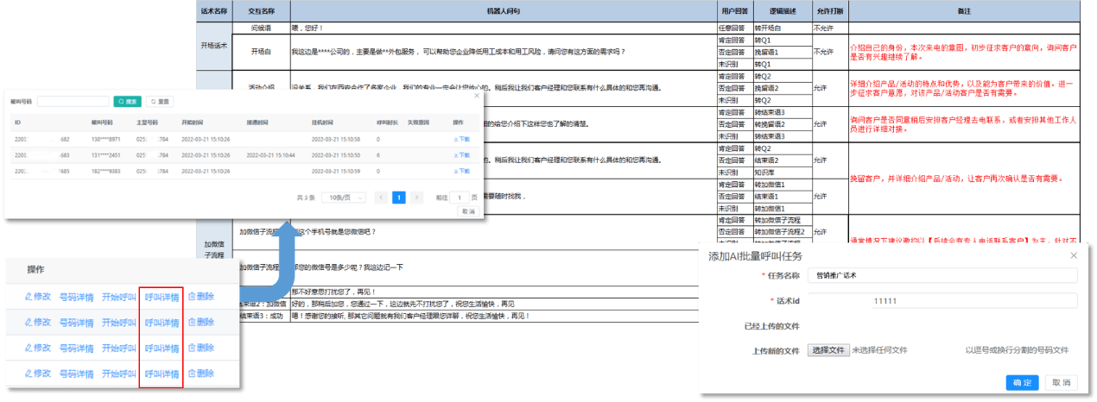The image size is (1097, 402).
Task: Click the 前往 page number jump field
Action: (460, 198)
